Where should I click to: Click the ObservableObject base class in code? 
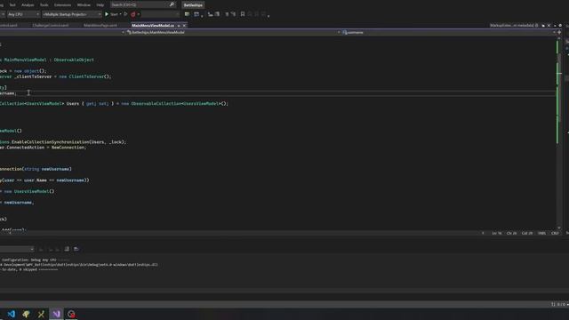74,60
